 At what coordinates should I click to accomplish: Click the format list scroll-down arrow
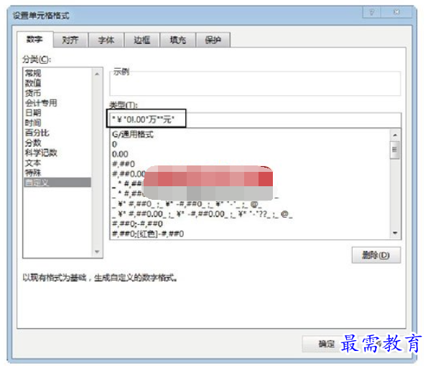pos(395,233)
